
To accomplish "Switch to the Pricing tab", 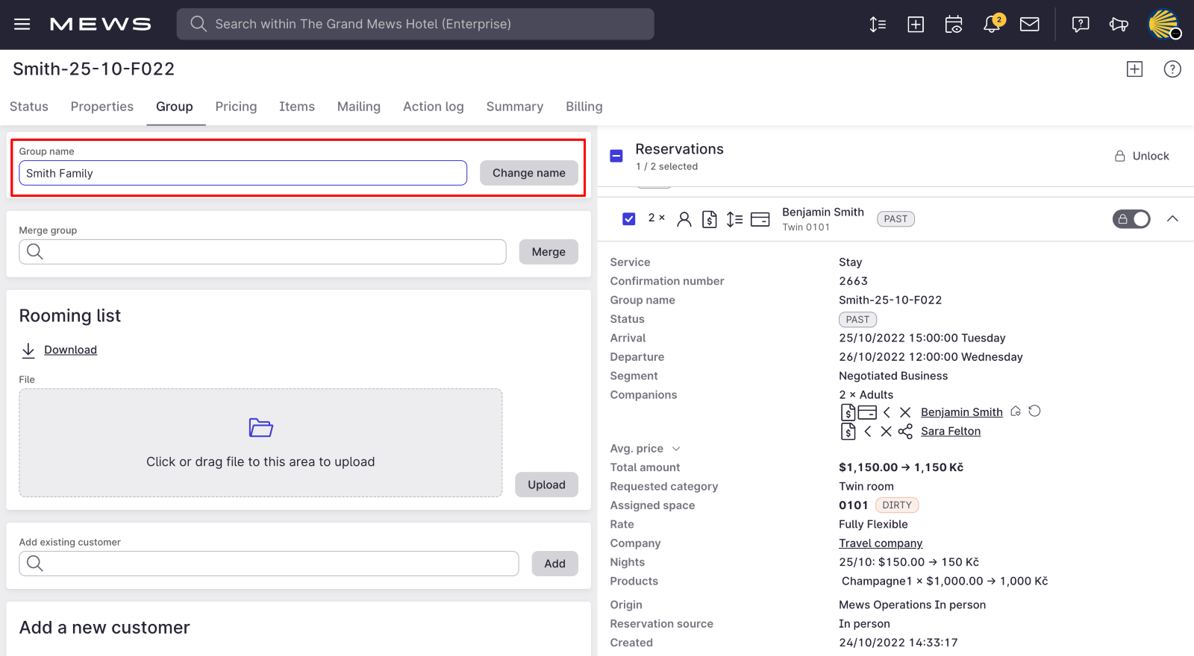I will point(236,107).
